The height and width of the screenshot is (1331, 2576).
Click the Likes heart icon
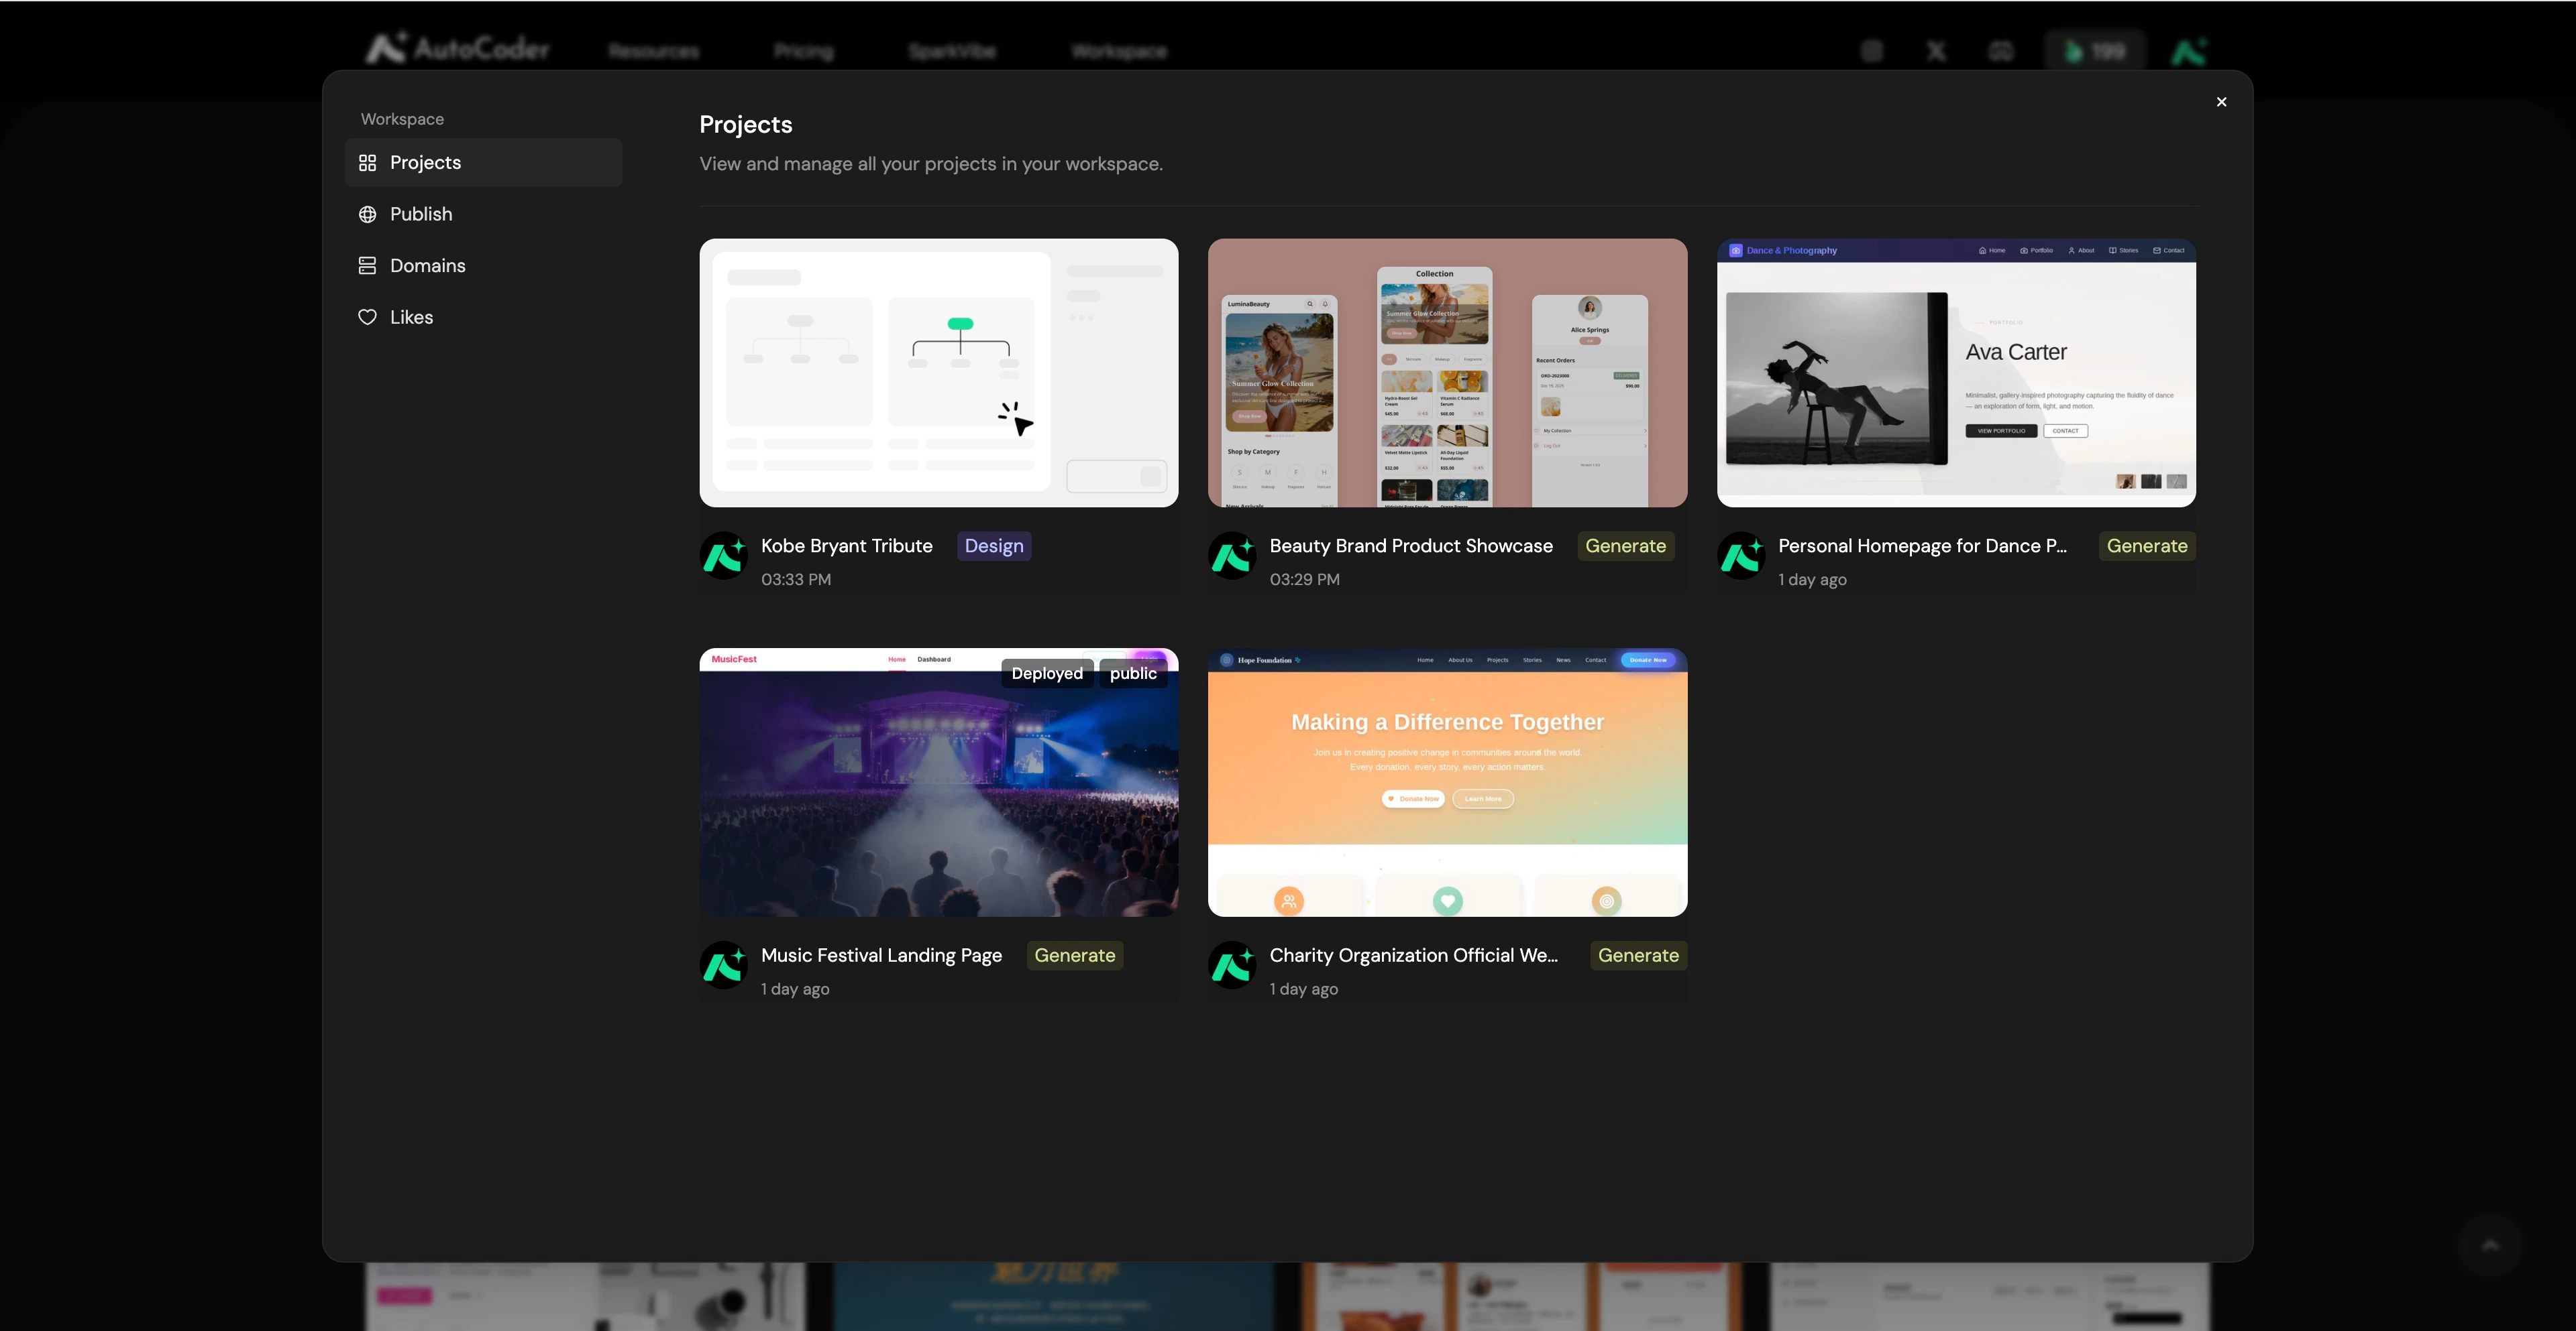pyautogui.click(x=367, y=318)
